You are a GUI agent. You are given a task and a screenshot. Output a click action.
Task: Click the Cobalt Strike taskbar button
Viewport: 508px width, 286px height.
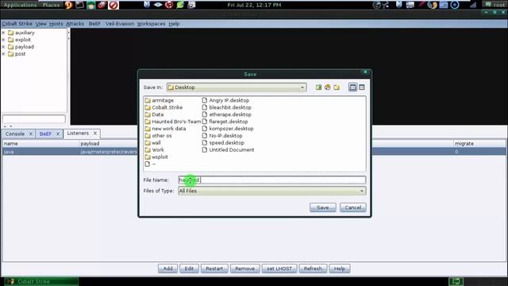point(41,281)
